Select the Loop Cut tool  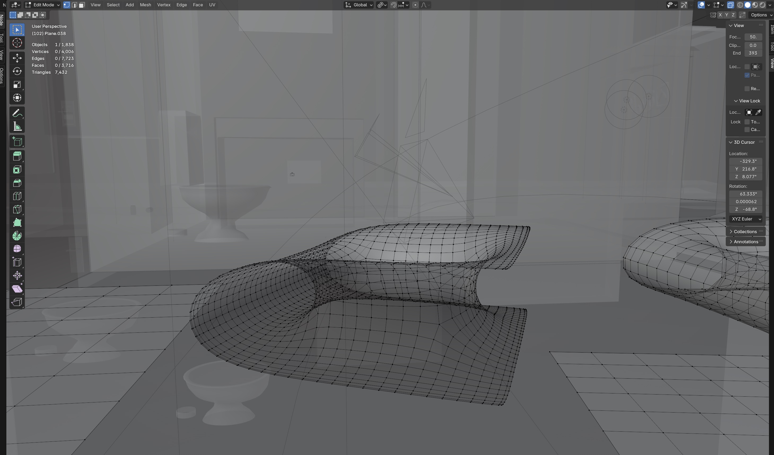coord(17,196)
